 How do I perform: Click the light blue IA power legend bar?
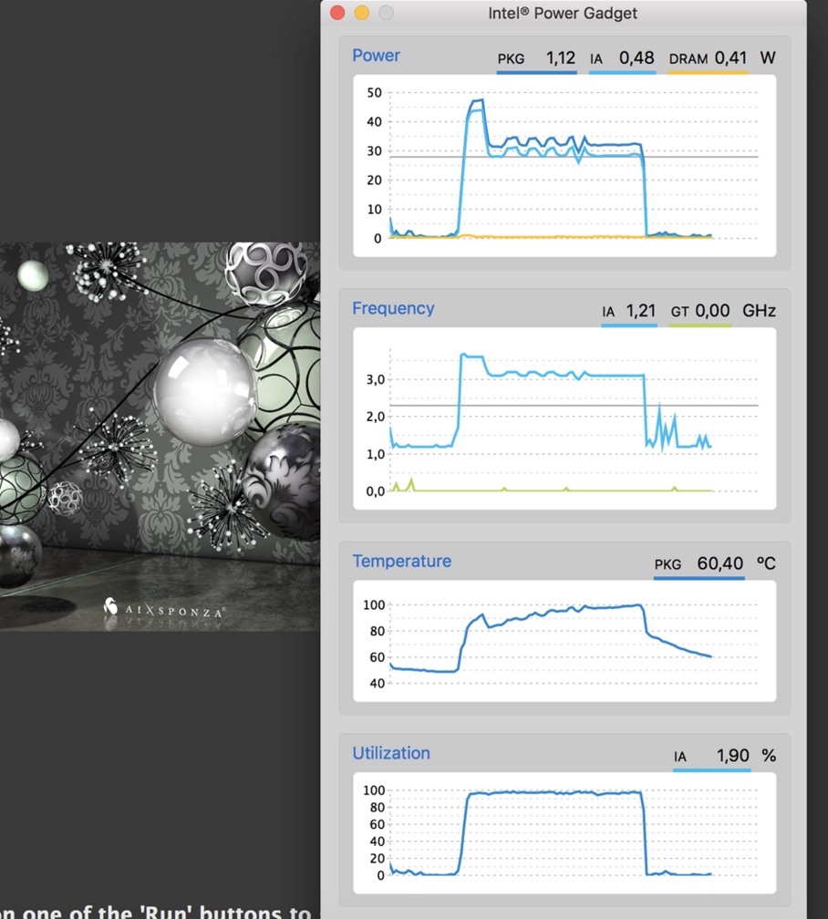pyautogui.click(x=622, y=73)
